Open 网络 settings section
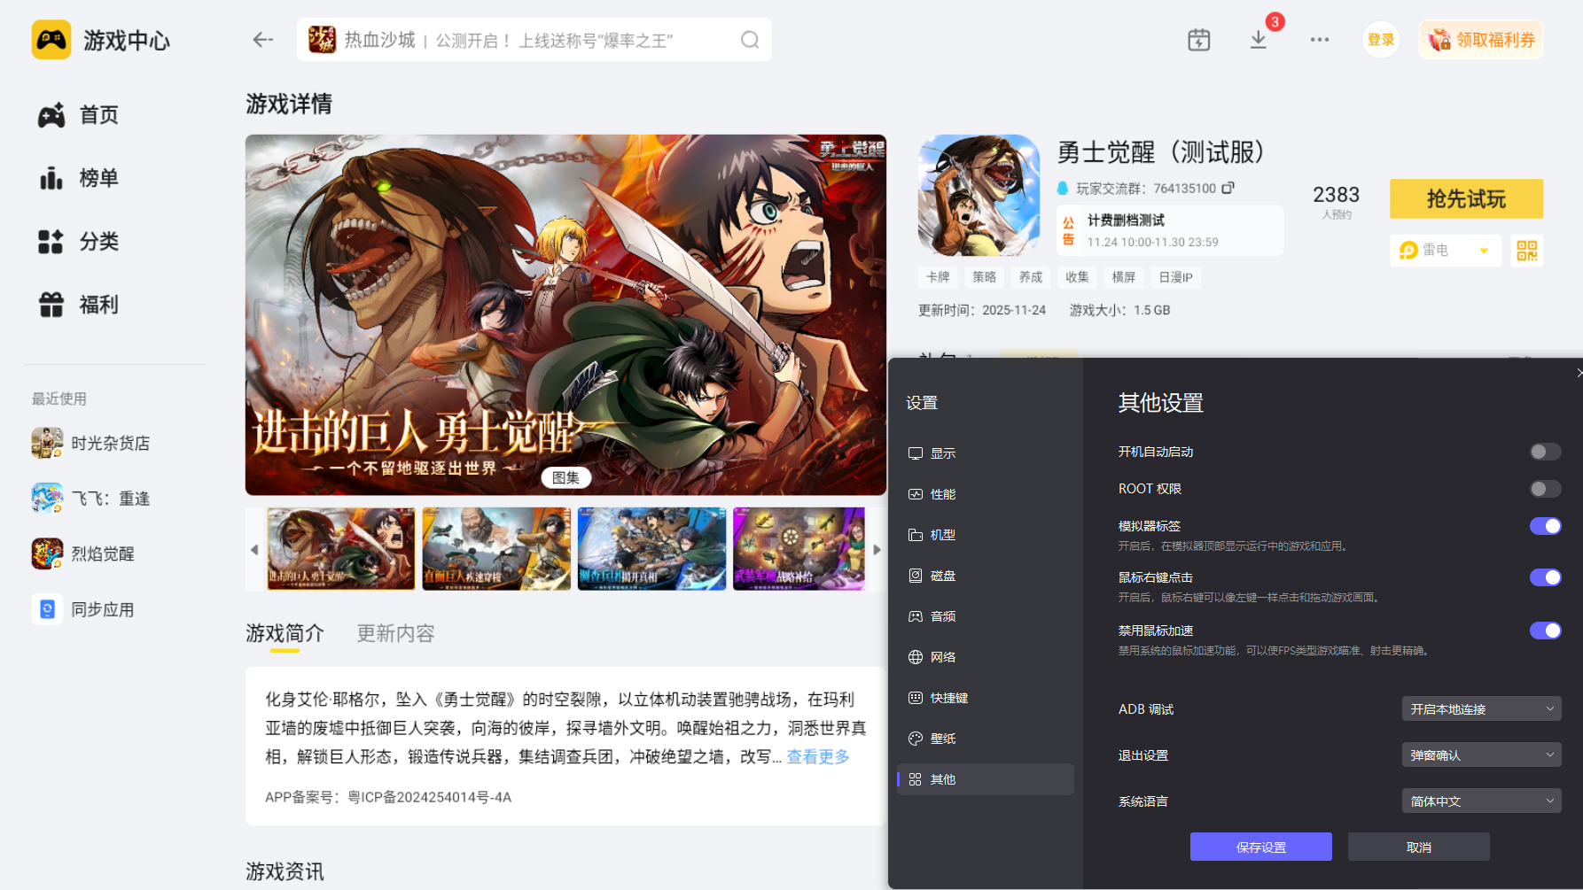This screenshot has width=1583, height=890. [986, 657]
